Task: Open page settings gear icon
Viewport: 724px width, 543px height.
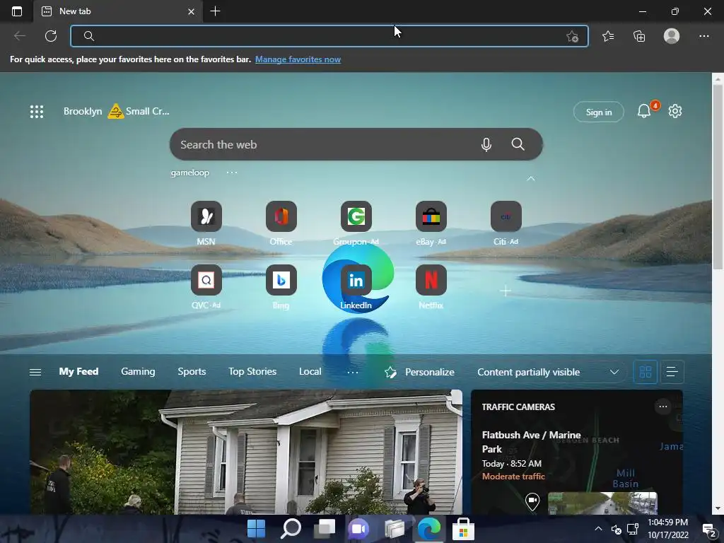Action: (675, 111)
